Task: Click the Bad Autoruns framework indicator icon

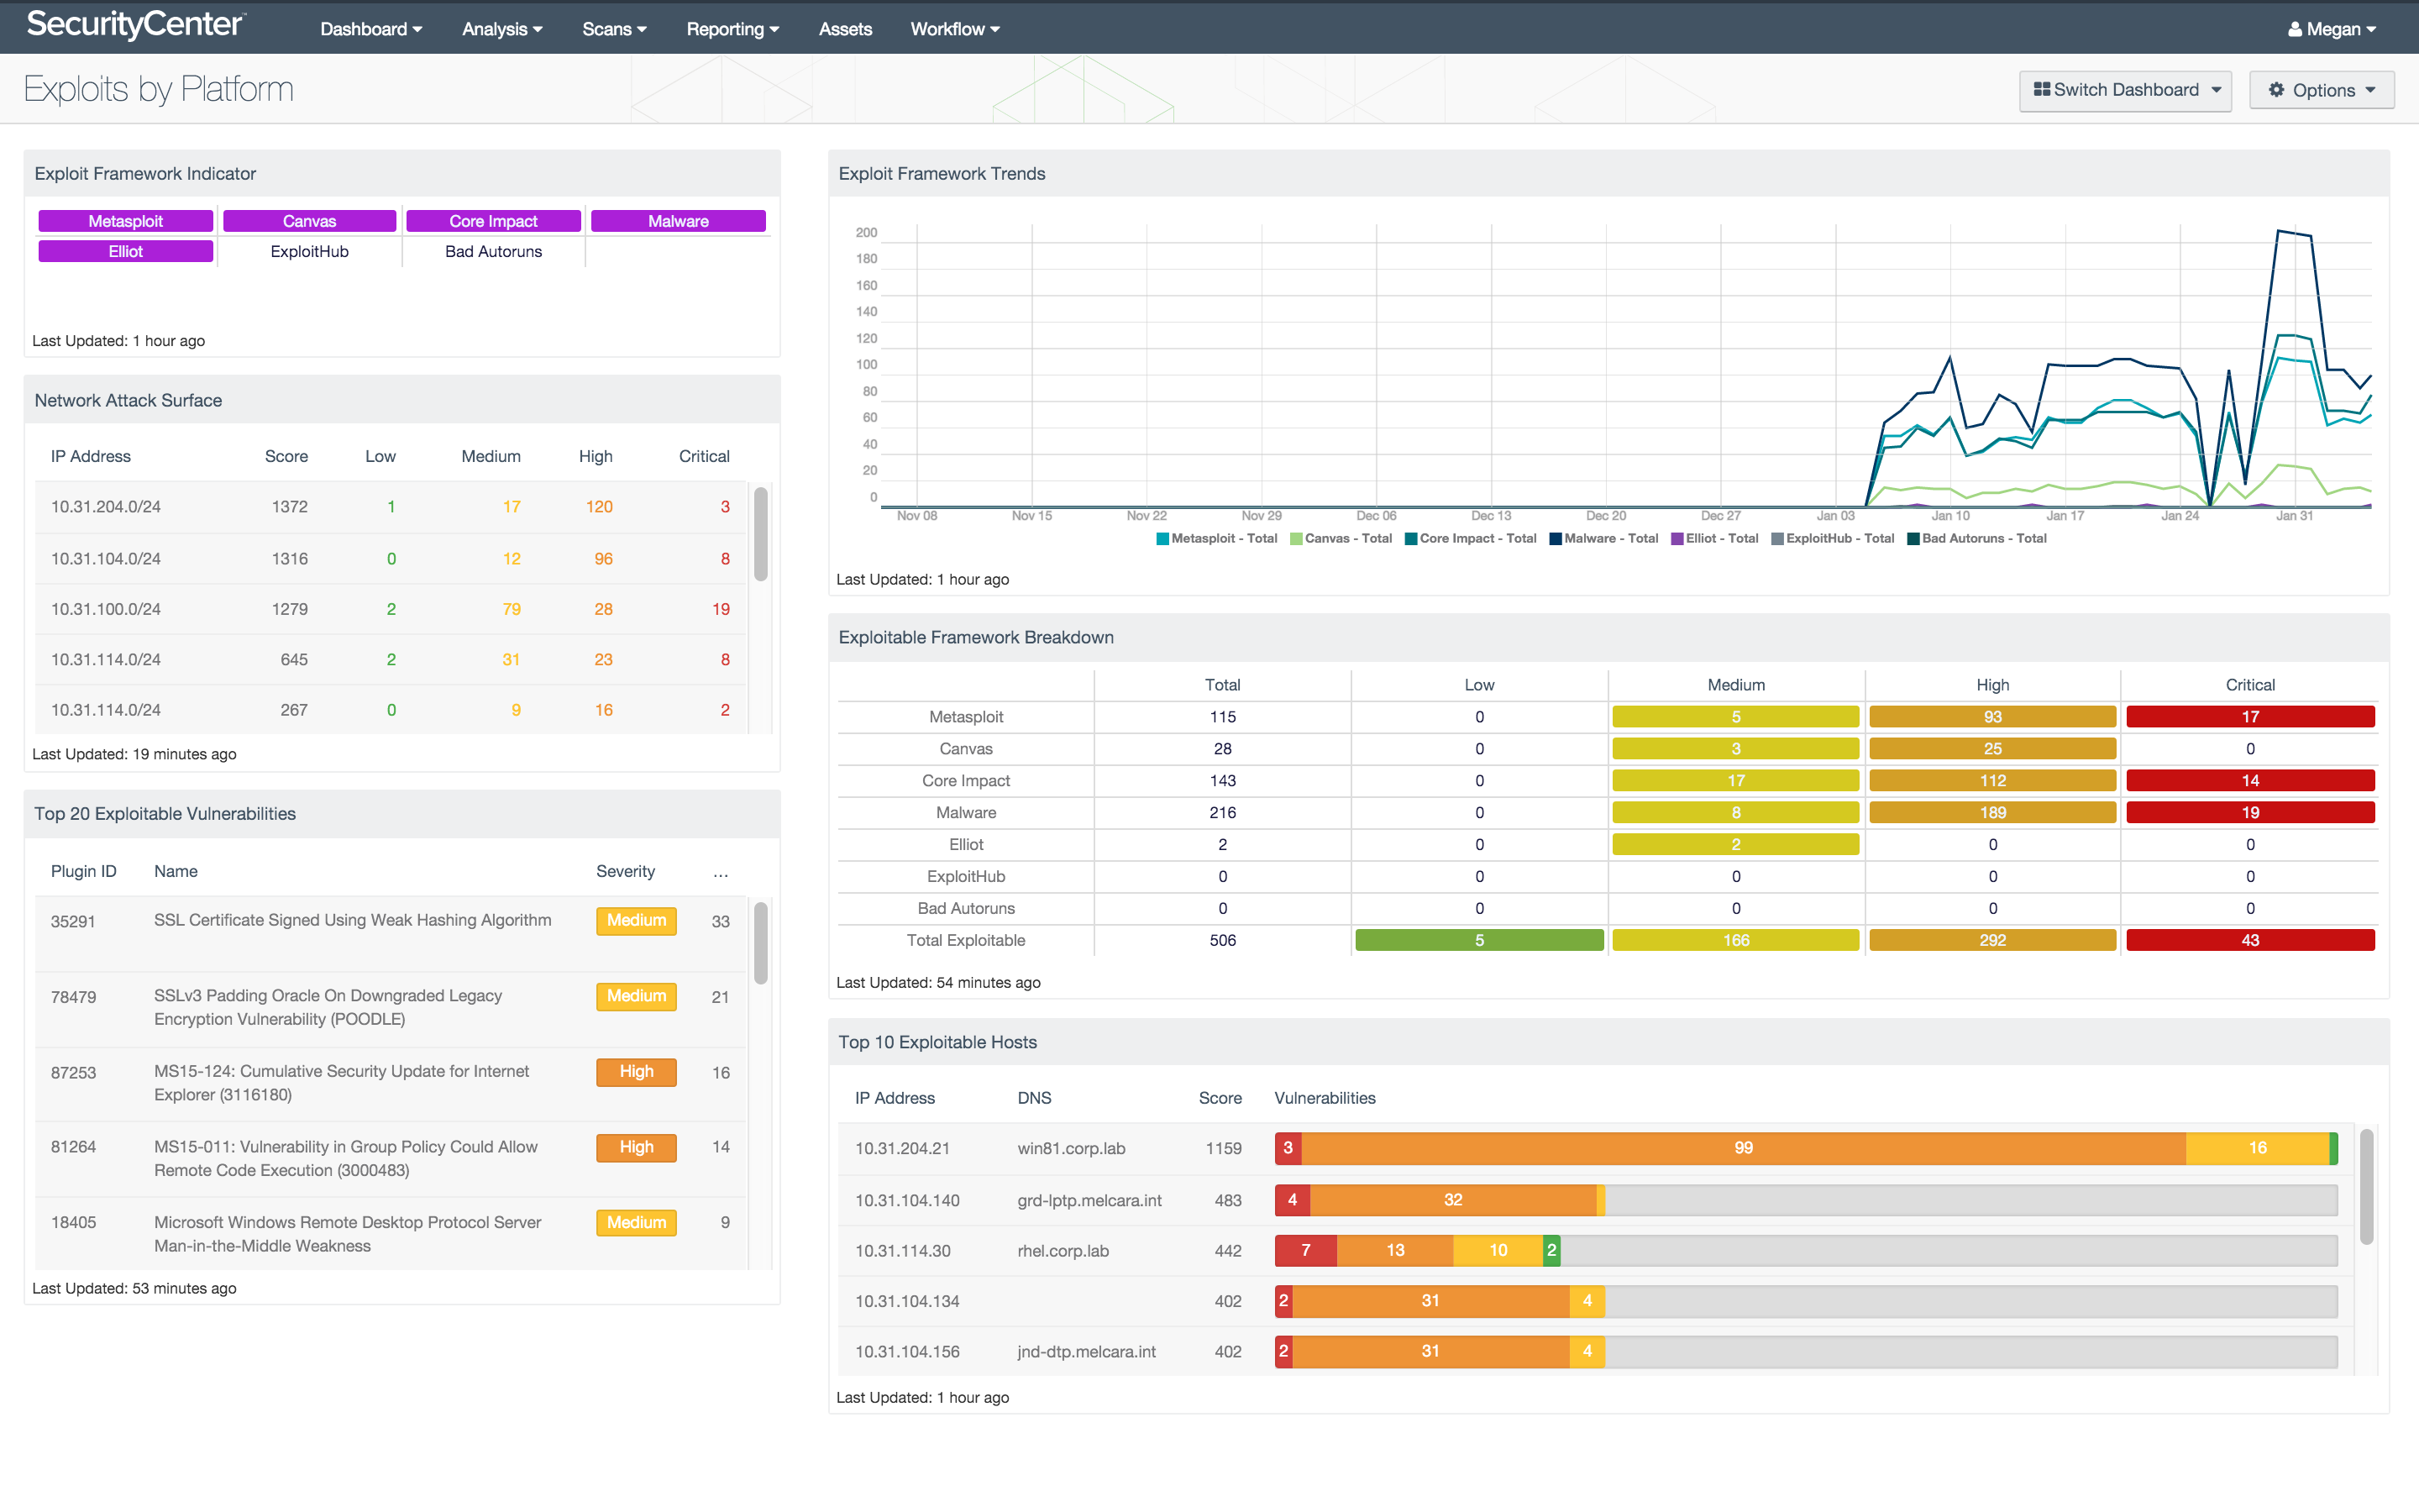Action: pos(493,251)
